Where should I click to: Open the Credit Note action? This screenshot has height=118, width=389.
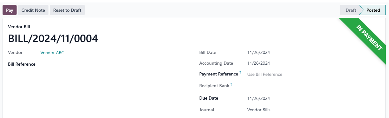pos(33,10)
